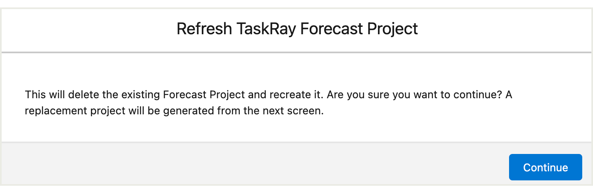
Task: Select the Refresh TaskRay Forecast Project heading
Action: [297, 29]
